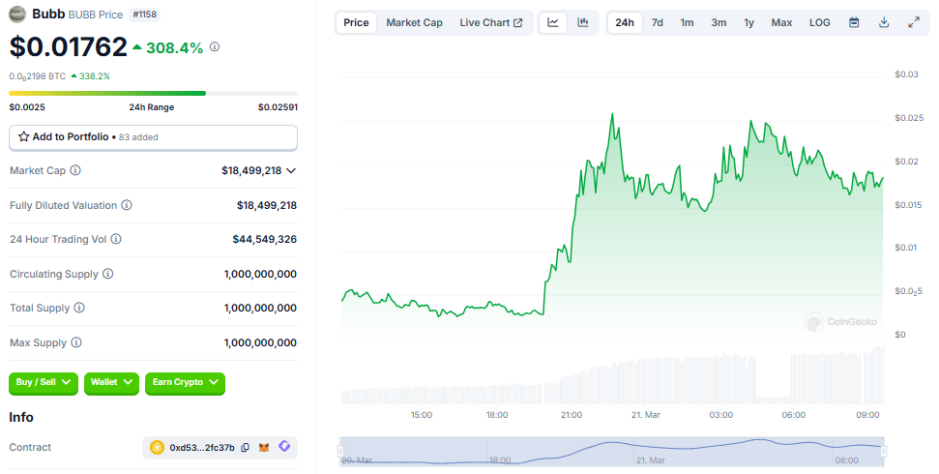Show Fully Diluted Valuation info icon
Image resolution: width=939 pixels, height=474 pixels.
tap(127, 205)
